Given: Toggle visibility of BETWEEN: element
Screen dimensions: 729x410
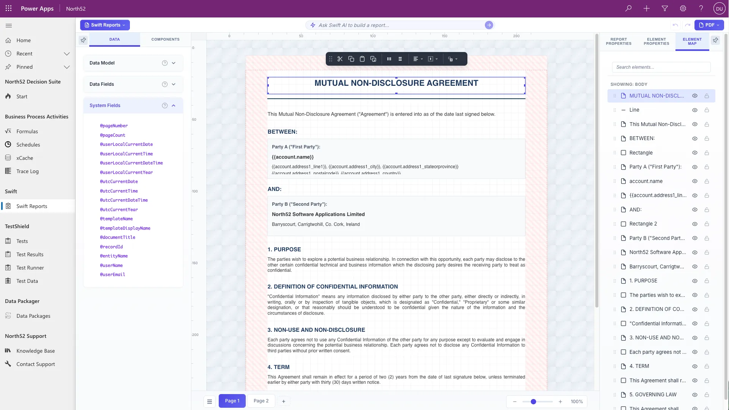Looking at the screenshot, I should click(694, 139).
